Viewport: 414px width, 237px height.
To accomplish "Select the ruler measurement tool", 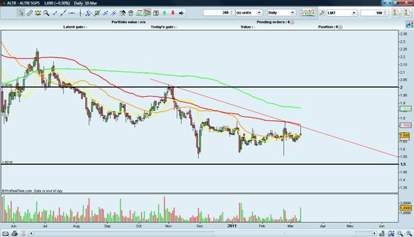I will [30, 13].
